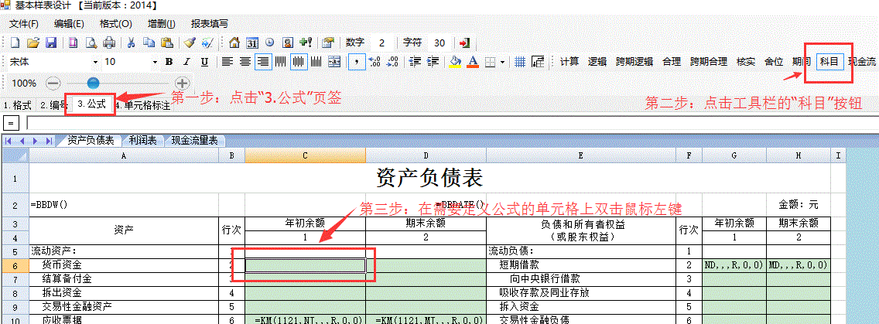Select the 利润表 sheet tab
Image resolution: width=879 pixels, height=324 pixels.
[x=142, y=140]
